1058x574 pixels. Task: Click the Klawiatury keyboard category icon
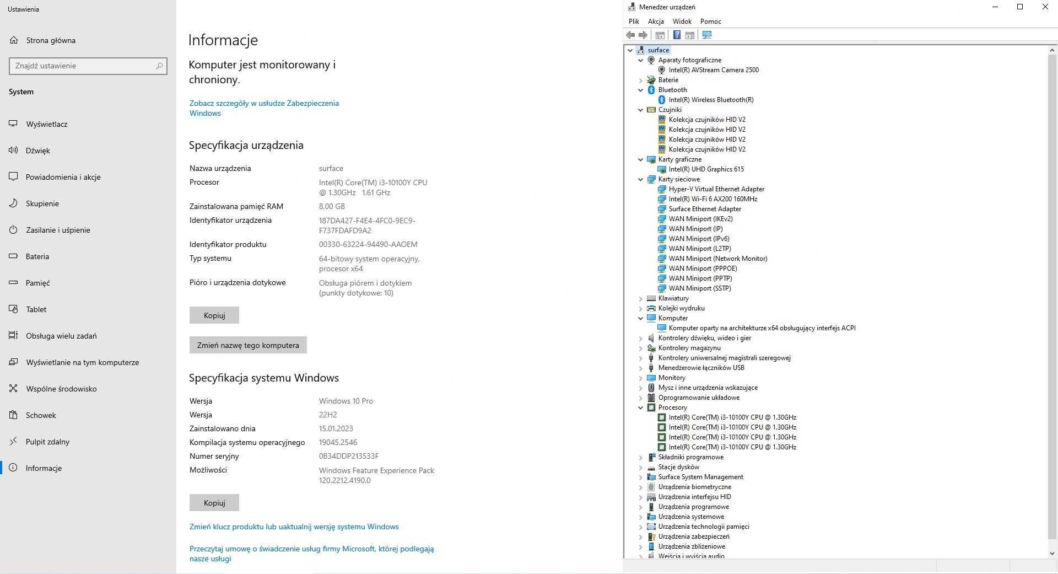point(651,298)
